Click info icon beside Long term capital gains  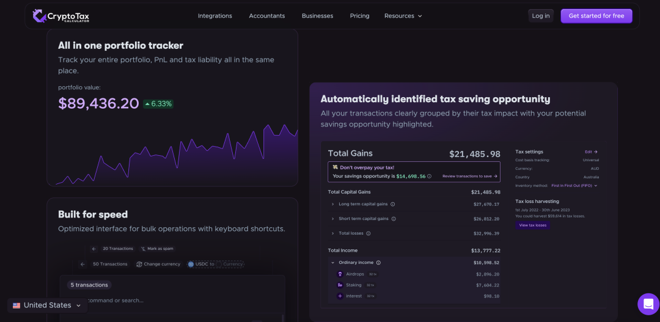[x=393, y=204]
